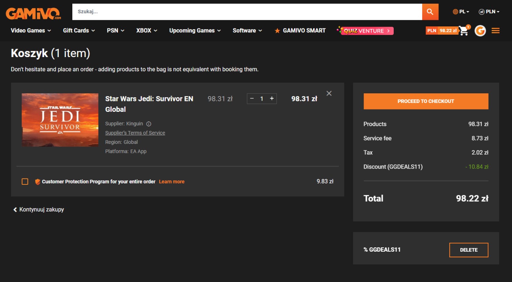Screen dimensions: 512x282
Task: Open the hamburger menu icon
Action: click(x=495, y=31)
